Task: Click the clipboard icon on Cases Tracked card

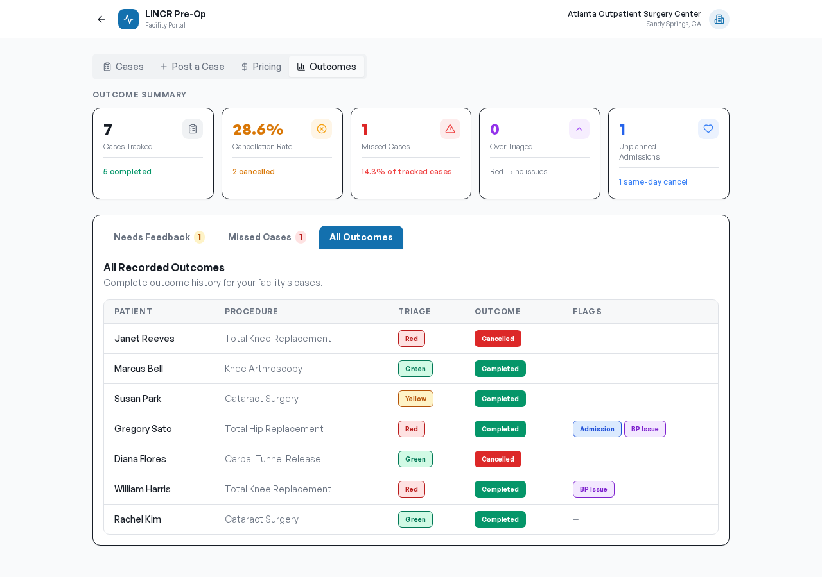Action: 193,129
